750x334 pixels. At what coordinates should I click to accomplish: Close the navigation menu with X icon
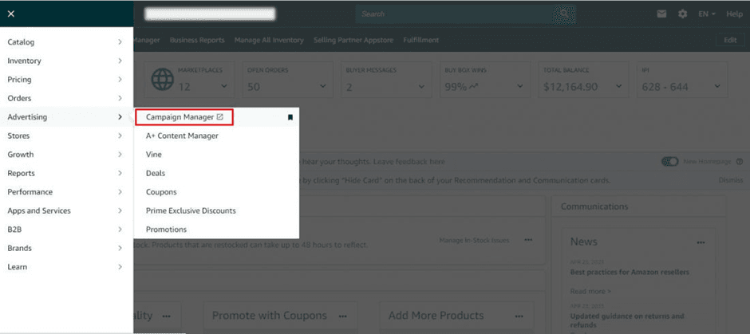click(11, 14)
